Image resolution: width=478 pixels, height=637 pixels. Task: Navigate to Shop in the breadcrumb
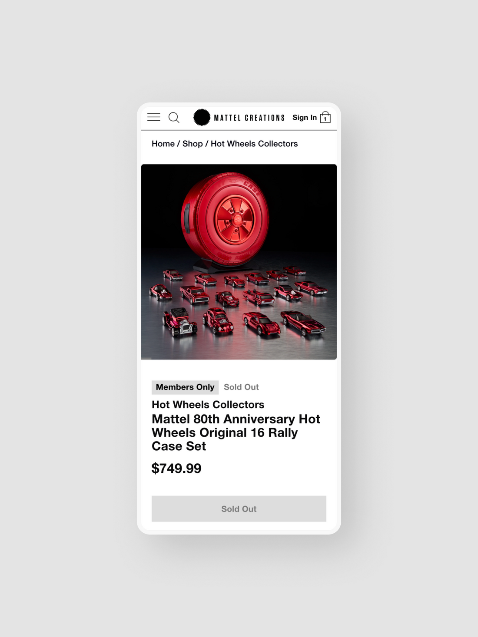click(193, 144)
